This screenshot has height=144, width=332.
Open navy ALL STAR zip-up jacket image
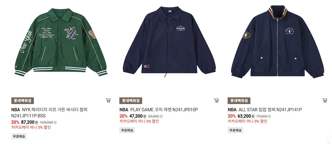tap(277, 41)
